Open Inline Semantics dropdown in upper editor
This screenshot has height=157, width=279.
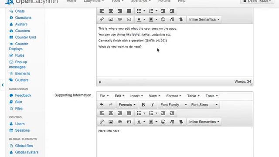[x=204, y=19]
